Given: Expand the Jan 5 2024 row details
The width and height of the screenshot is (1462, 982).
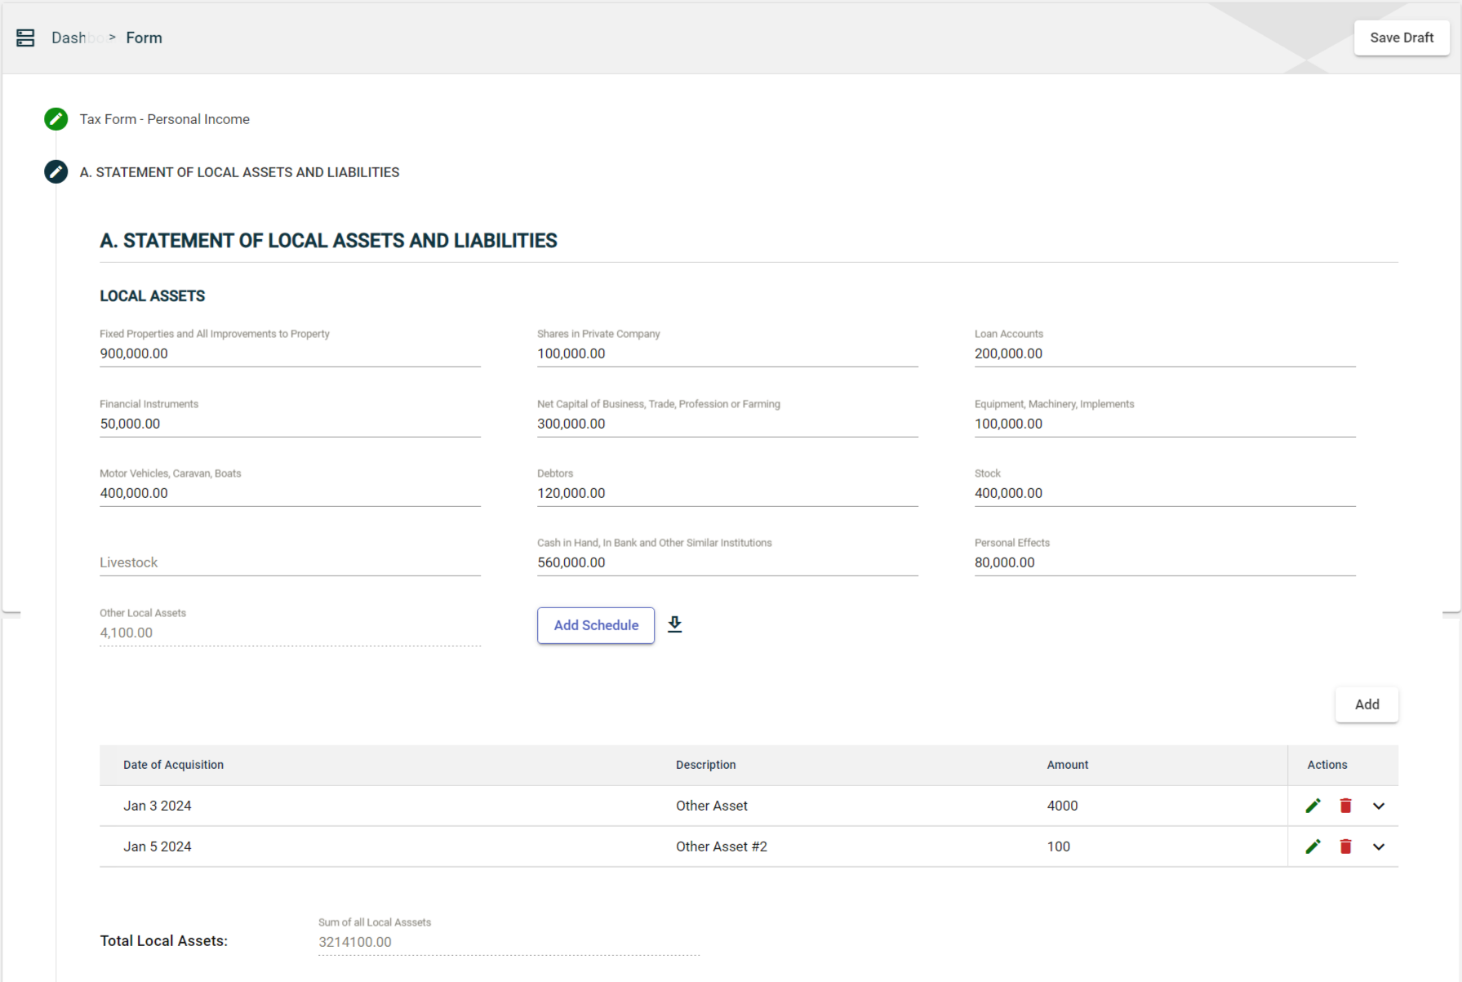Looking at the screenshot, I should tap(1379, 846).
